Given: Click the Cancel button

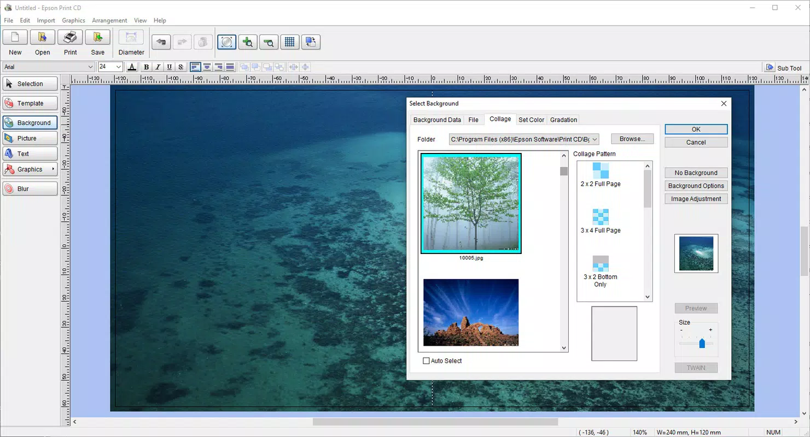Looking at the screenshot, I should point(696,142).
